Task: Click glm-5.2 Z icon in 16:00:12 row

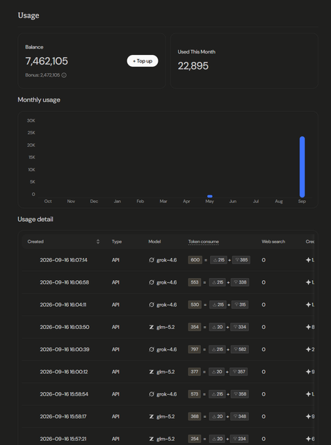Action: click(x=152, y=372)
